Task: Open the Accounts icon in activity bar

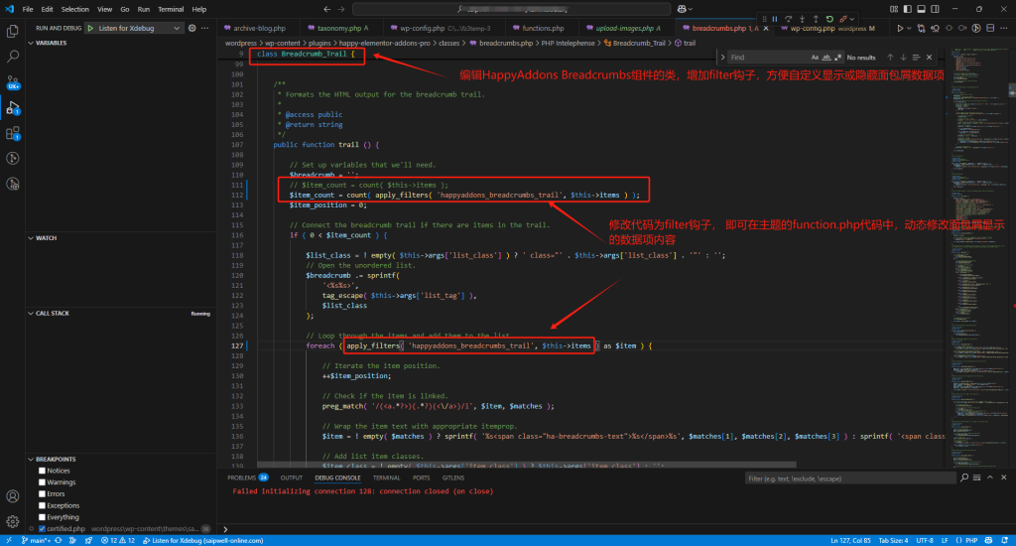Action: point(12,496)
